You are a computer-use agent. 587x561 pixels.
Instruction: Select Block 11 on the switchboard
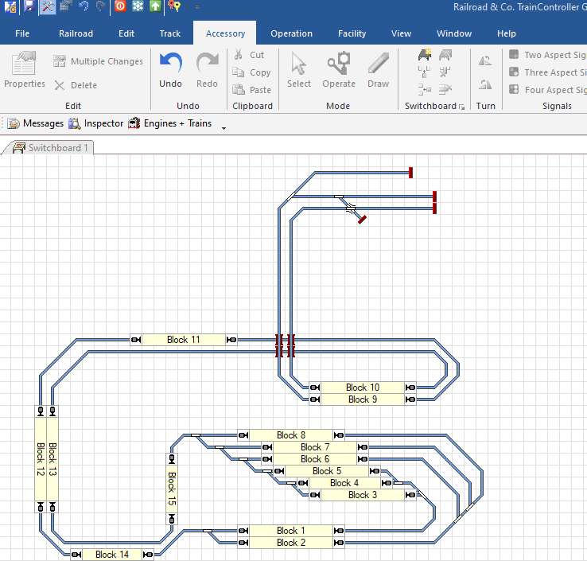coord(184,340)
